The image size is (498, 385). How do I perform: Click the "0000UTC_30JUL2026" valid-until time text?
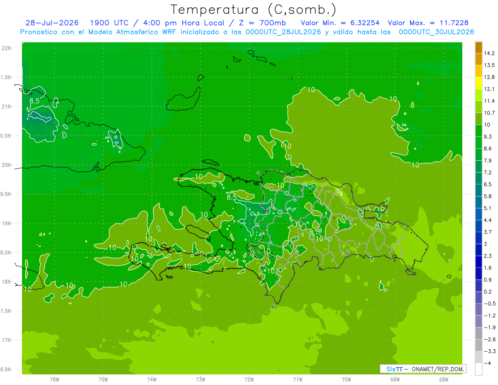coord(436,32)
